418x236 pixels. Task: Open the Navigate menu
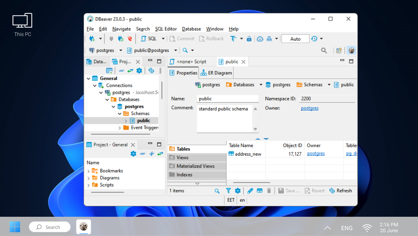122,29
